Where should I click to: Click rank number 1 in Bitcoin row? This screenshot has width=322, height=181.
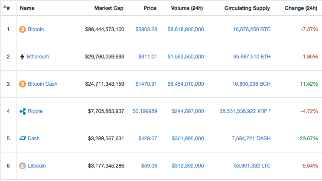pos(8,29)
